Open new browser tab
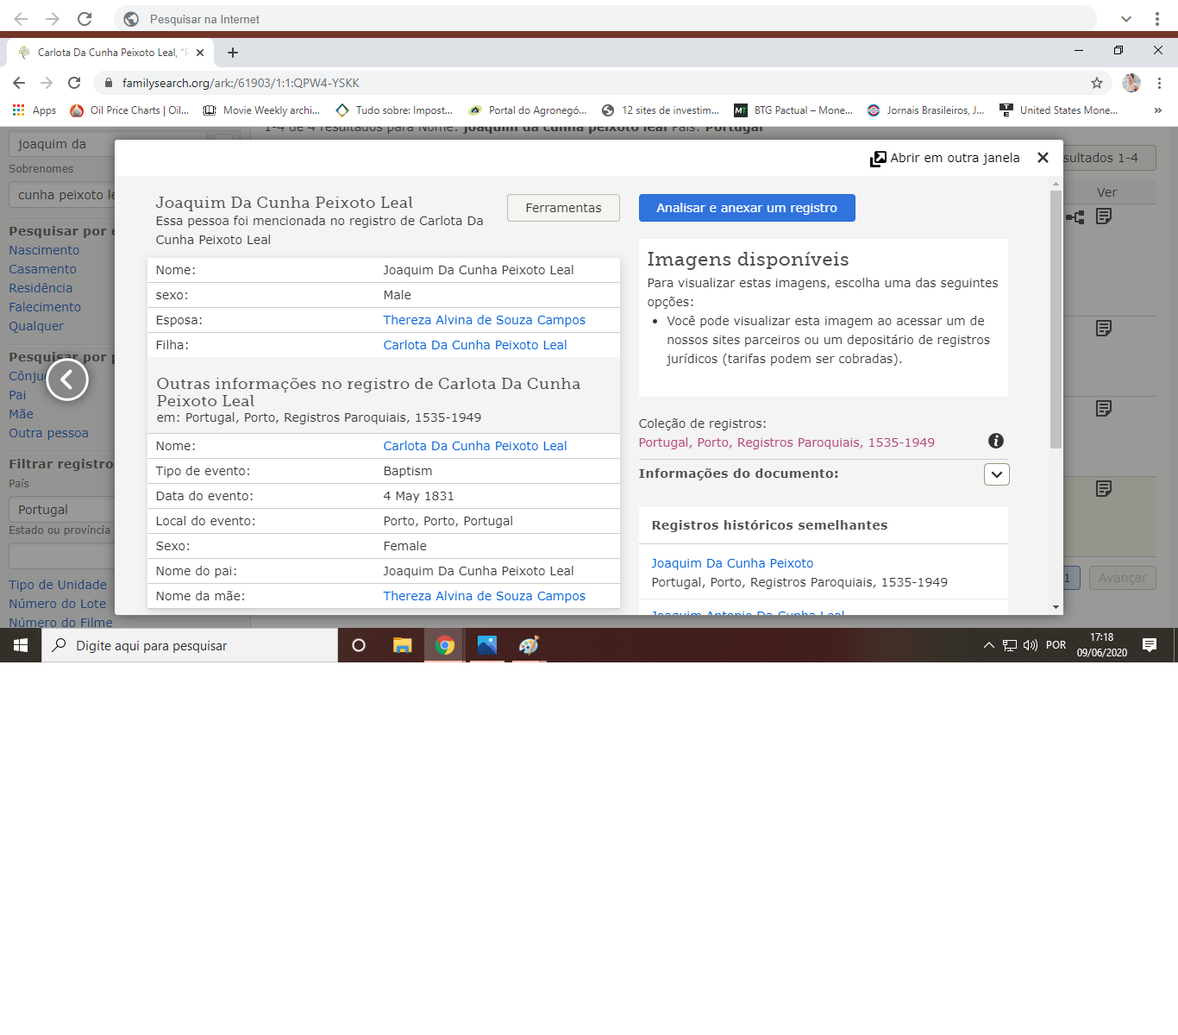The image size is (1178, 1035). coord(233,53)
